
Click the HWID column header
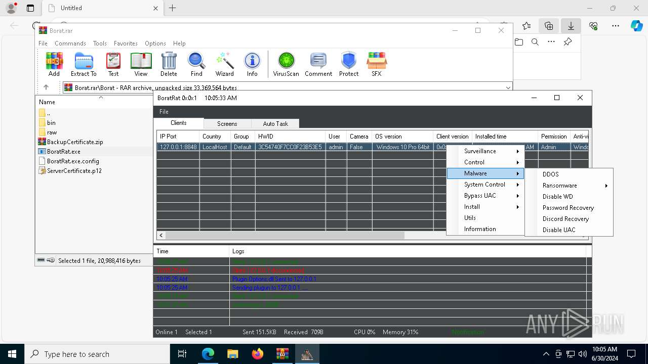[291, 136]
